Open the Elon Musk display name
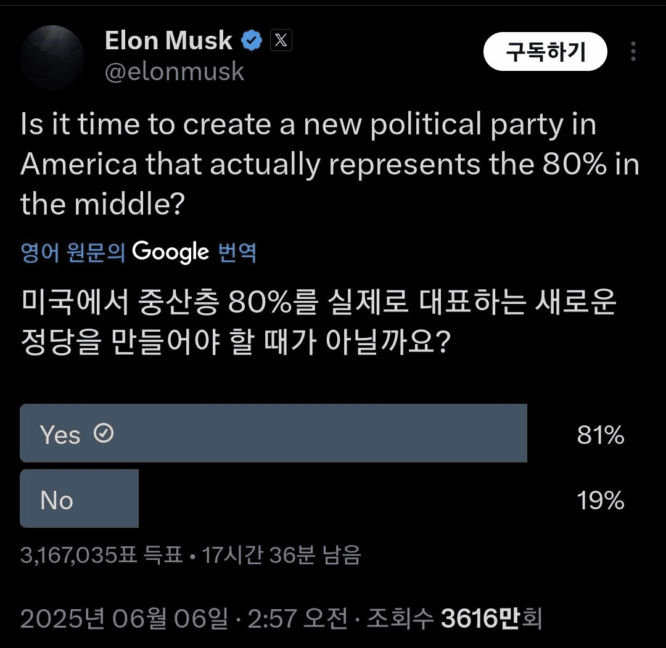 point(168,41)
